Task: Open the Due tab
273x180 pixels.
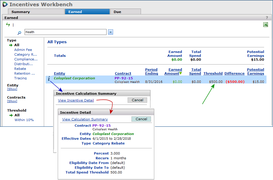Action: click(x=118, y=12)
